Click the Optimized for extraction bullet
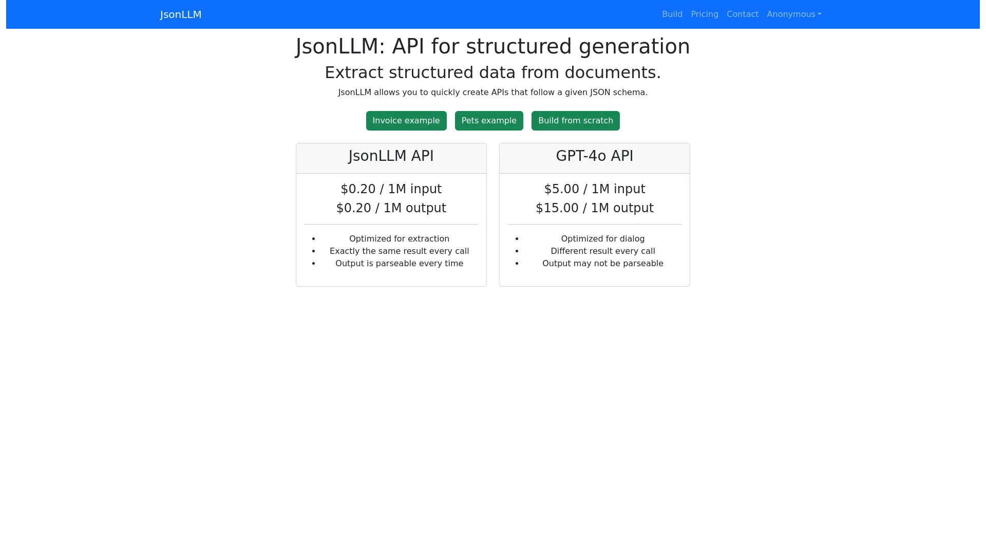The image size is (986, 555). click(x=399, y=238)
